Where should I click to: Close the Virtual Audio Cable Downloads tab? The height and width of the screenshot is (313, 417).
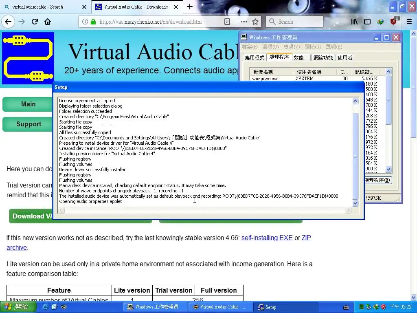click(x=176, y=7)
